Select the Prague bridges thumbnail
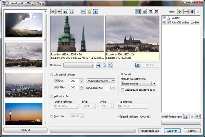This screenshot has width=205, height=137. (24, 85)
